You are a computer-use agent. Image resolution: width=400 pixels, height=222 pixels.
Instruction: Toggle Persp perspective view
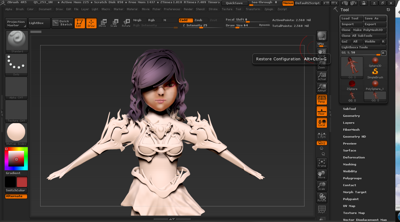pos(322,99)
